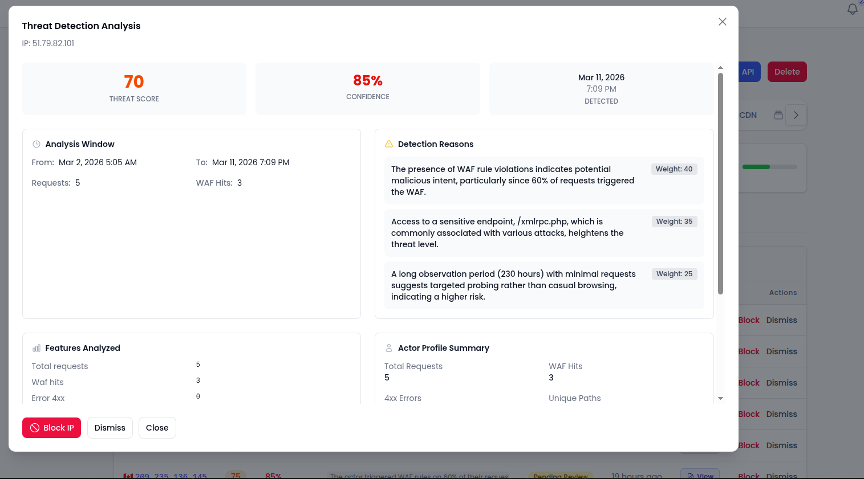
Task: Switch to the CDN tab in the background
Action: (x=748, y=115)
